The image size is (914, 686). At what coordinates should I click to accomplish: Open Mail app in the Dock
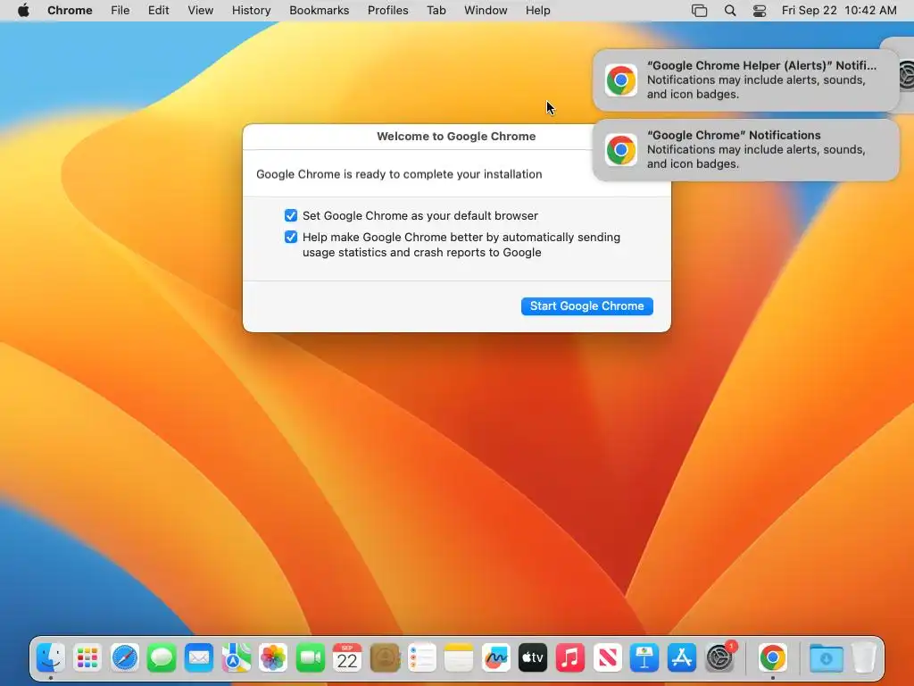[x=199, y=658]
